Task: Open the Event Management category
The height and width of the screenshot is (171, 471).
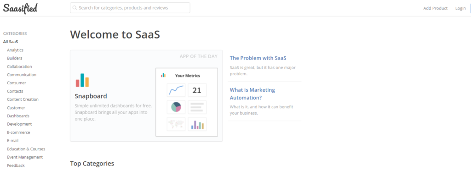Action: tap(25, 157)
